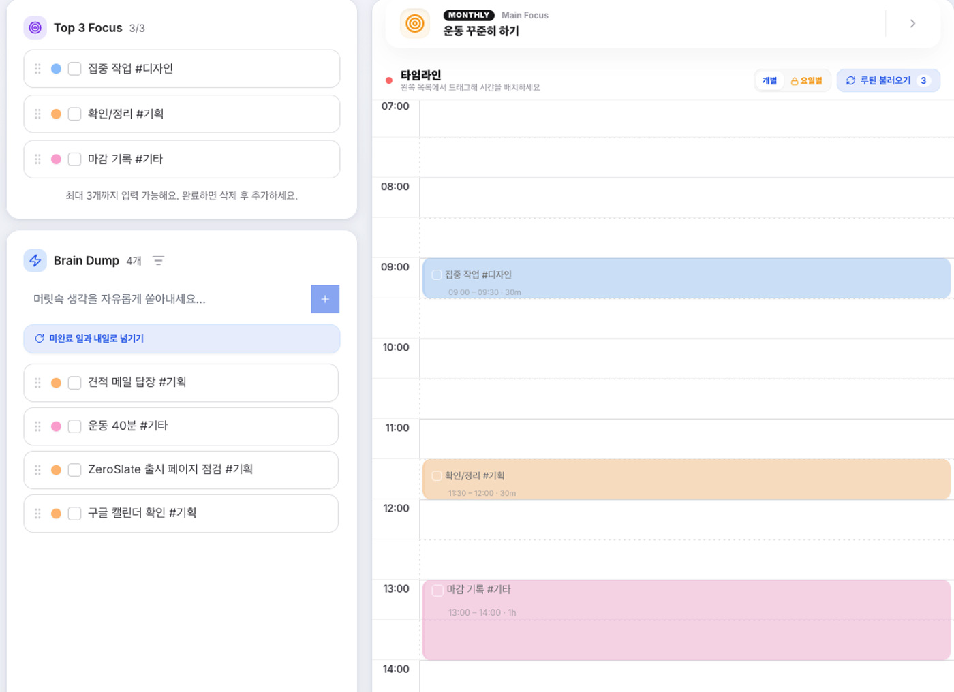Image resolution: width=954 pixels, height=692 pixels.
Task: Open the Brain Dump filter icon
Action: pos(158,261)
